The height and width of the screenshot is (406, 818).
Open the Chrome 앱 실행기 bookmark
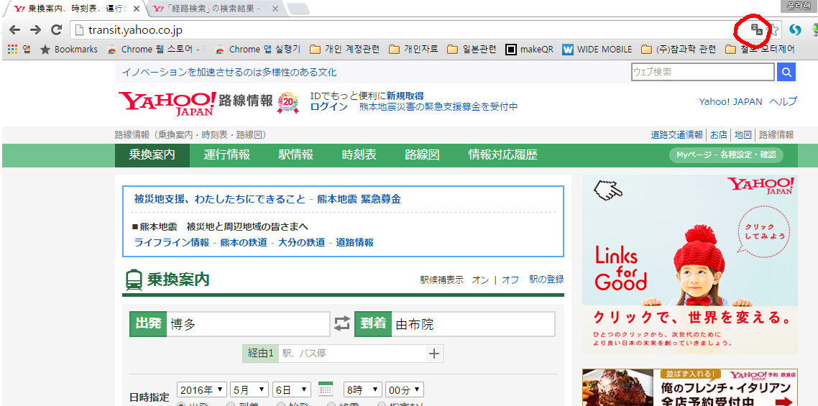258,50
